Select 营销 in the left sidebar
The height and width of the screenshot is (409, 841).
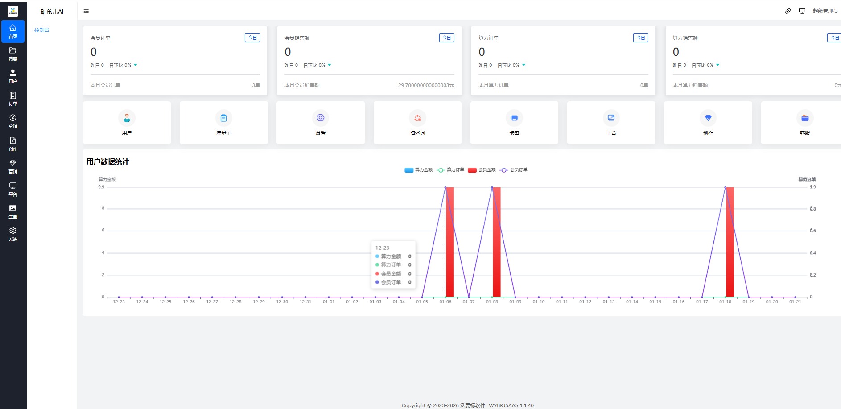tap(13, 166)
